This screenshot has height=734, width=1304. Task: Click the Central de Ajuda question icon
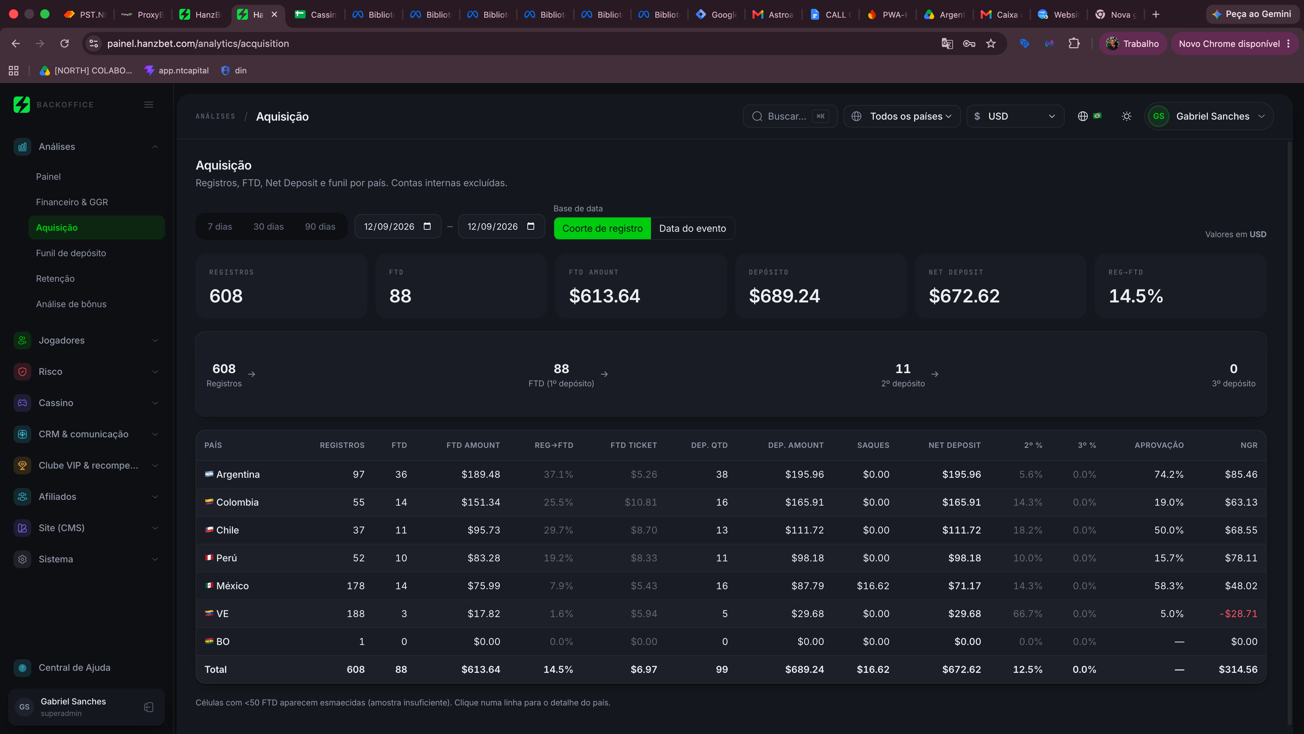pos(22,668)
